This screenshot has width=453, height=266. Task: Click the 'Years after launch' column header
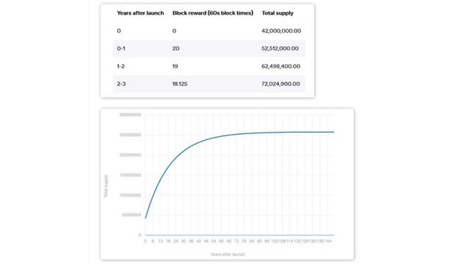point(140,13)
